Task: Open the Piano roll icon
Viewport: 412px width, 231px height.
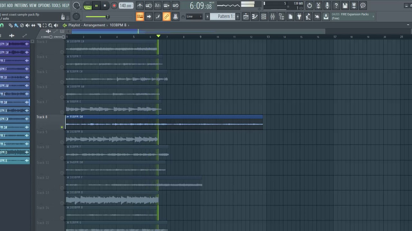Action: 255,17
